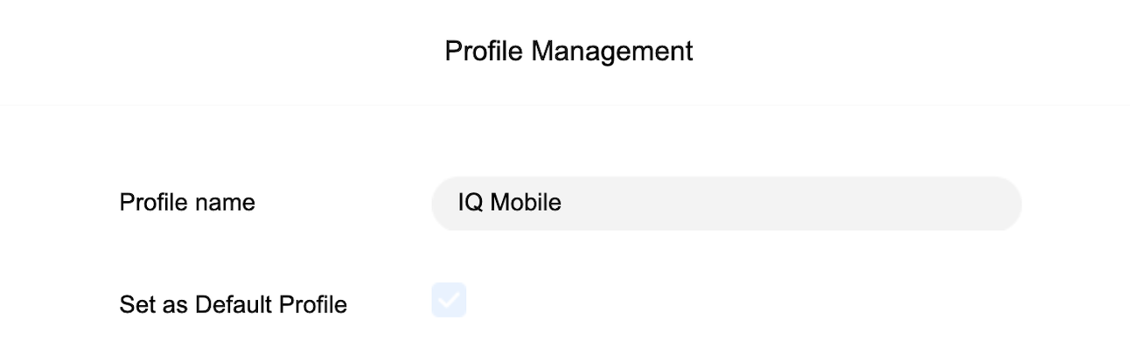
Task: Click the Profile name input field
Action: [726, 204]
